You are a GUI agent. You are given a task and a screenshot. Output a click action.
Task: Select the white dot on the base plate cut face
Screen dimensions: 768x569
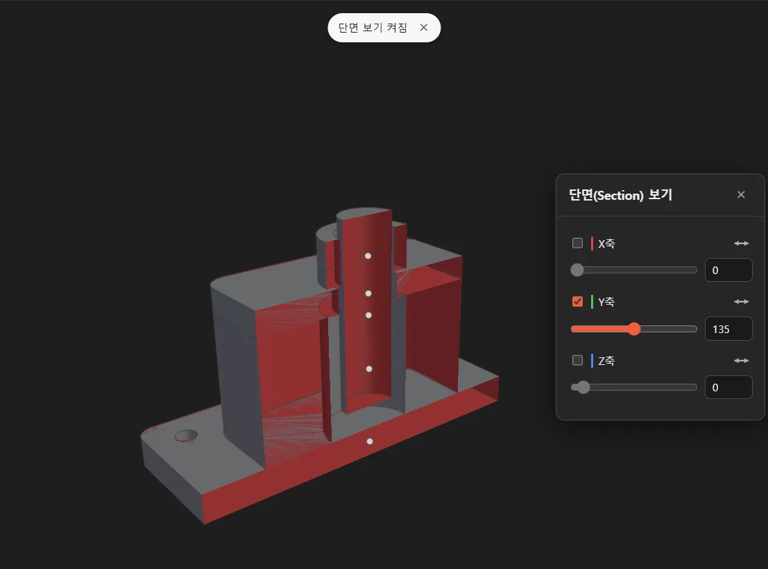370,441
